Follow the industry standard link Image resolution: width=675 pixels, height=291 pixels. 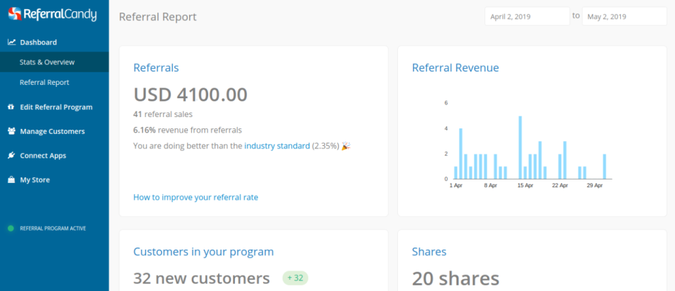(276, 146)
